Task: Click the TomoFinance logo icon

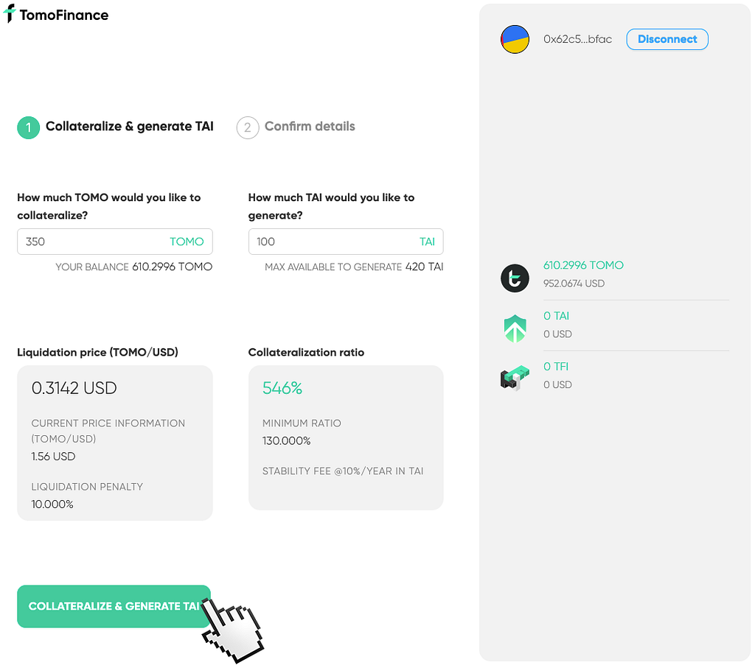Action: pyautogui.click(x=9, y=13)
